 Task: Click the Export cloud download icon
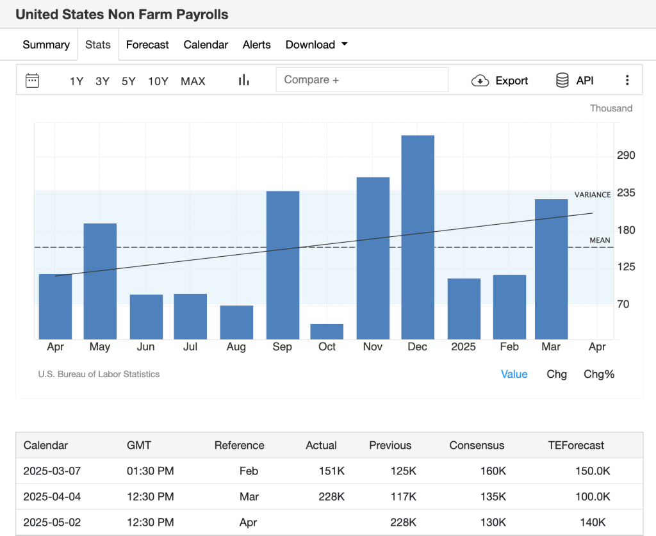[x=480, y=81]
